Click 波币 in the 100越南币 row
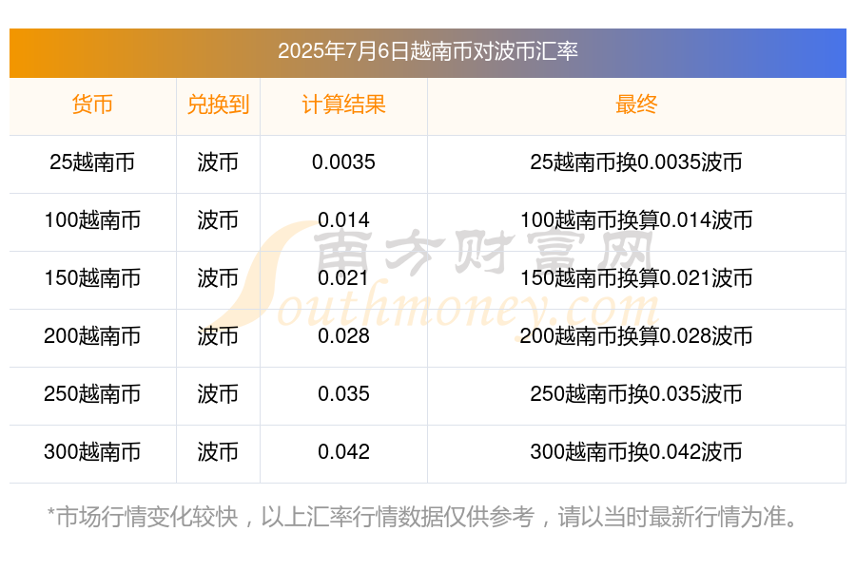856x570 pixels. click(x=218, y=220)
